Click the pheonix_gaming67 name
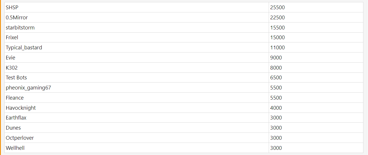368x155 pixels. point(28,88)
